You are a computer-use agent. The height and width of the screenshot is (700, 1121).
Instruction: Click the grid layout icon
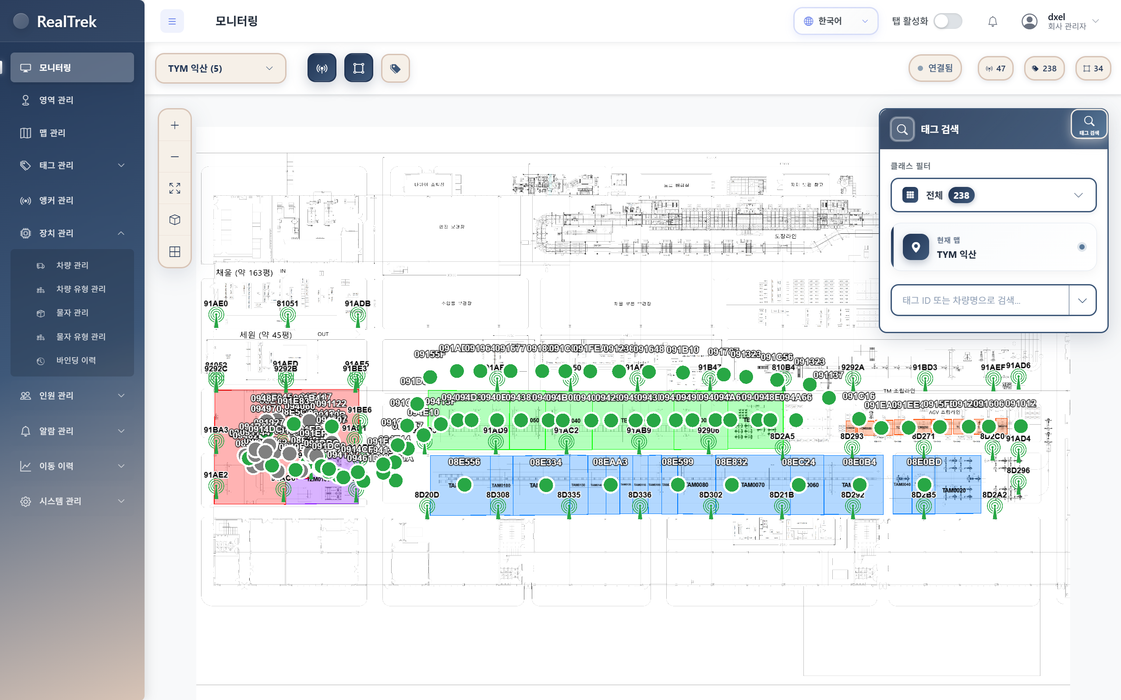pyautogui.click(x=175, y=252)
